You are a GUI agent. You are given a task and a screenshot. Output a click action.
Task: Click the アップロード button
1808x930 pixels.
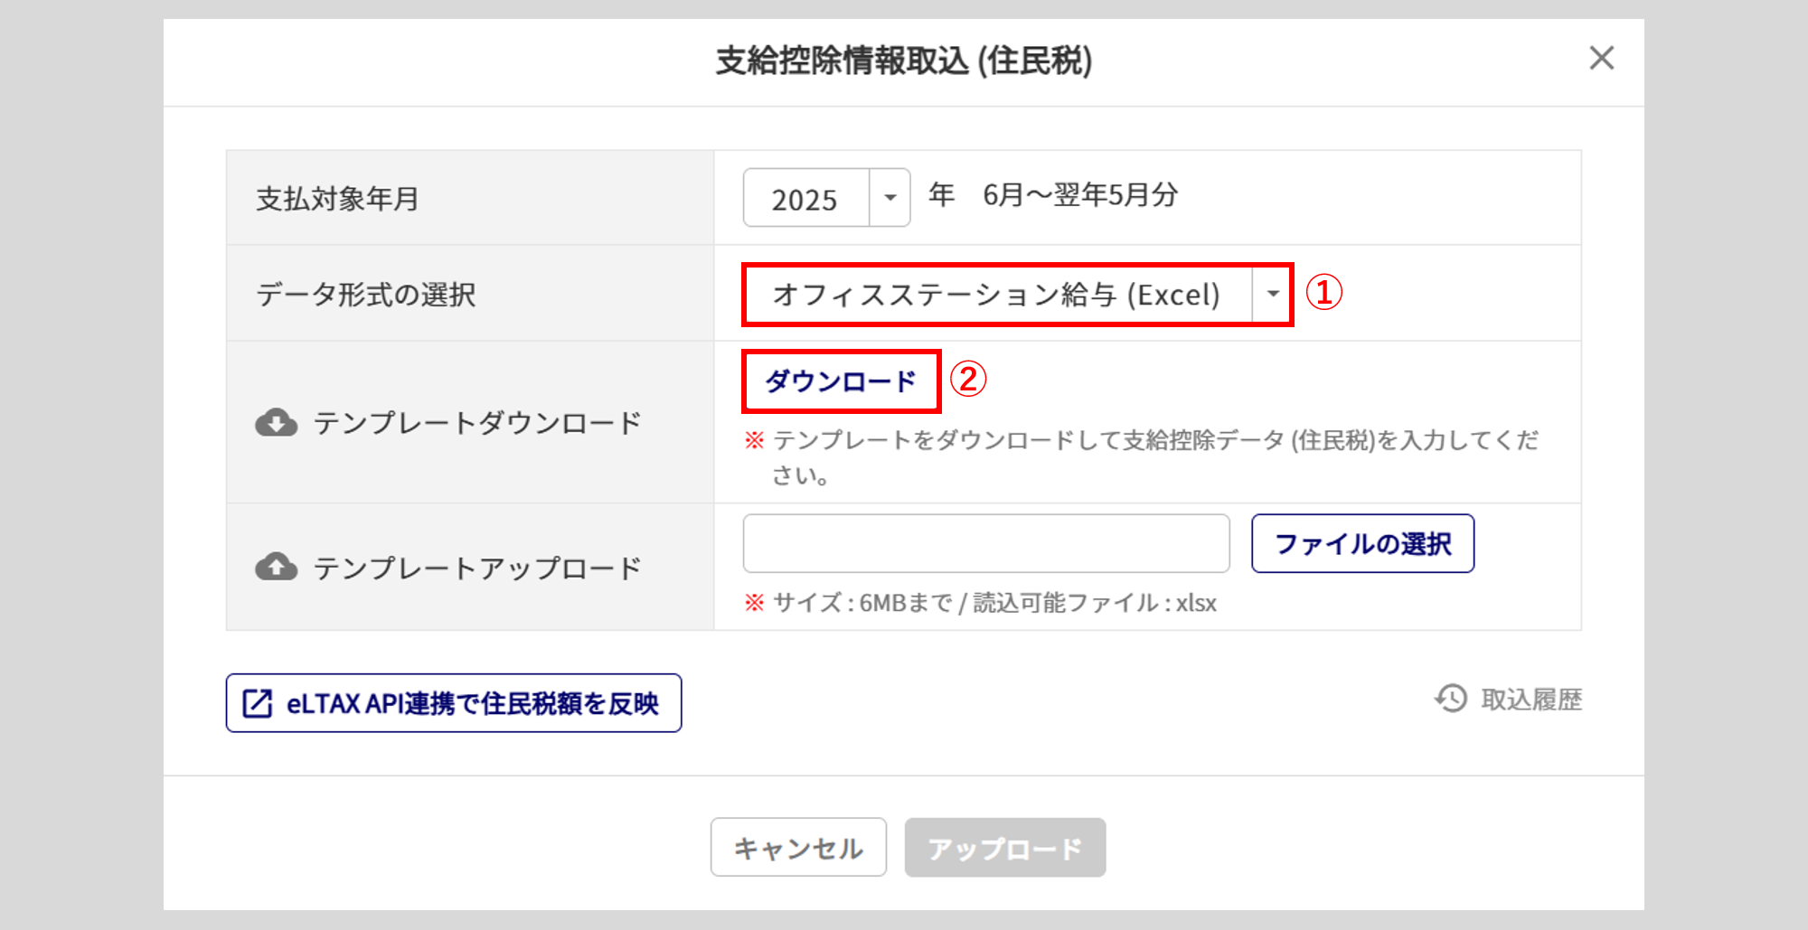click(1004, 848)
